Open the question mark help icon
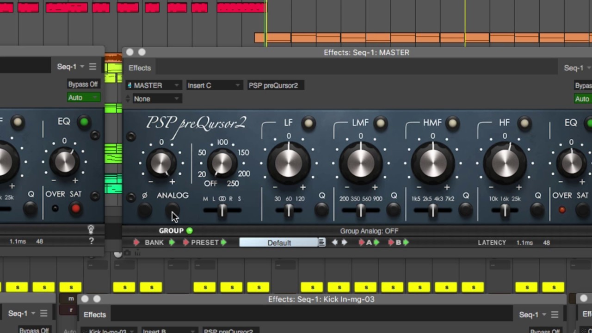Image resolution: width=592 pixels, height=333 pixels. click(x=91, y=241)
